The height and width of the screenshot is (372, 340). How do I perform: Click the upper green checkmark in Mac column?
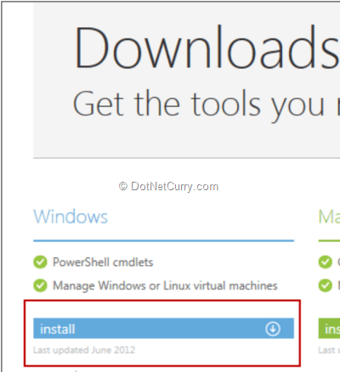[326, 262]
